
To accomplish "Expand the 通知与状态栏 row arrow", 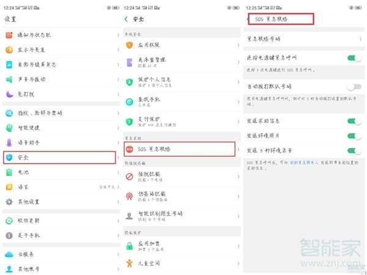I will pos(117,35).
